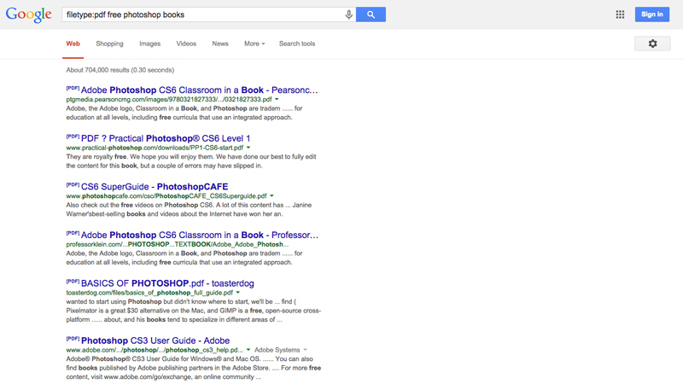The width and height of the screenshot is (683, 390).
Task: Expand the More search categories dropdown
Action: 254,44
